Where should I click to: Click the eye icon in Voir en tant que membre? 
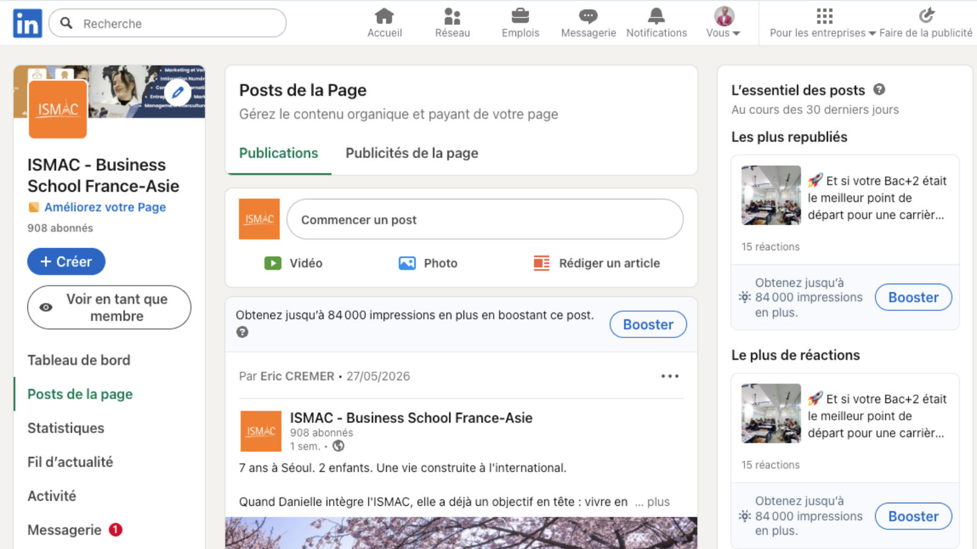[x=46, y=307]
